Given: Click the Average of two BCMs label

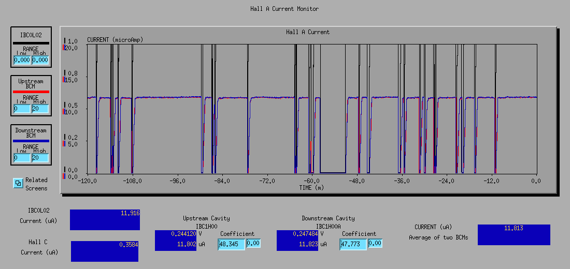Looking at the screenshot, I should 438,238.
